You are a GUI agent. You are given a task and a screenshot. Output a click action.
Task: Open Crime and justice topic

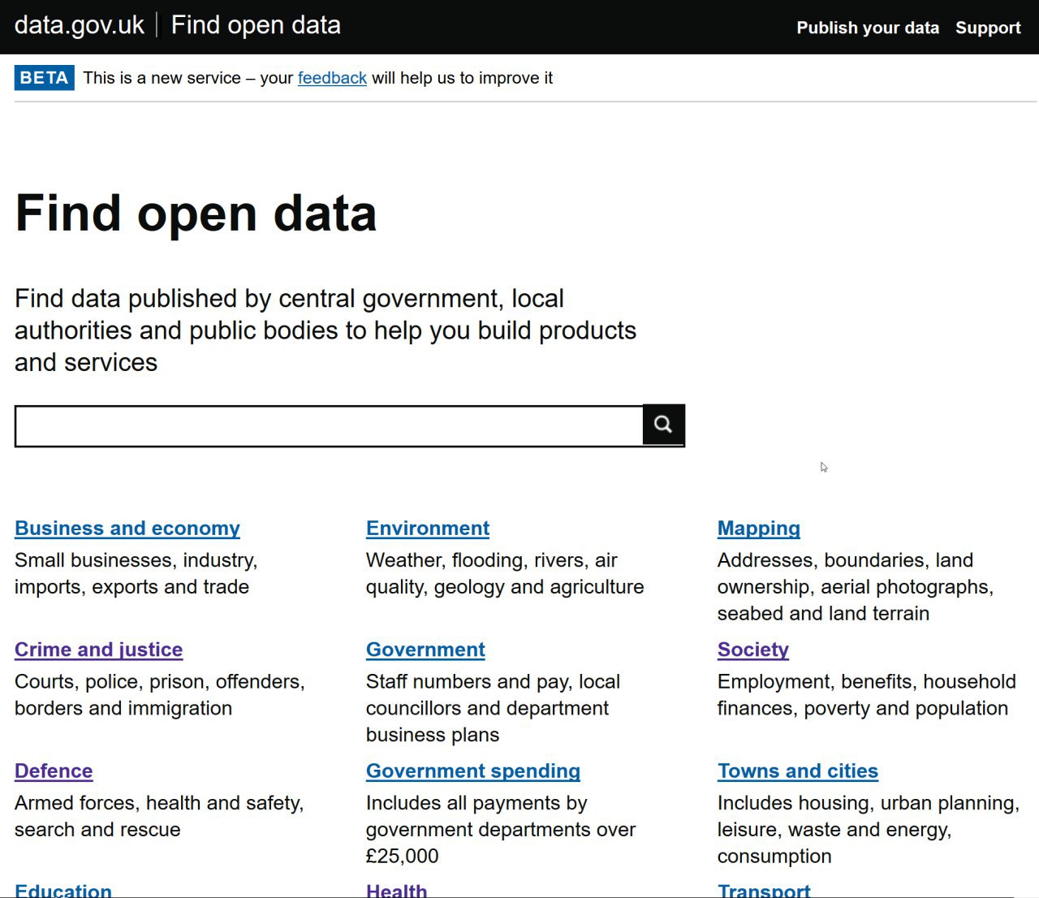98,650
